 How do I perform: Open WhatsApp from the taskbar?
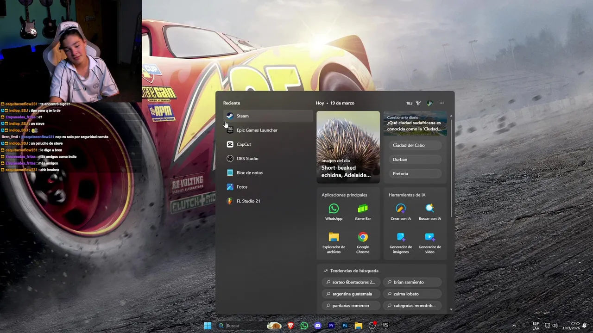(304, 326)
